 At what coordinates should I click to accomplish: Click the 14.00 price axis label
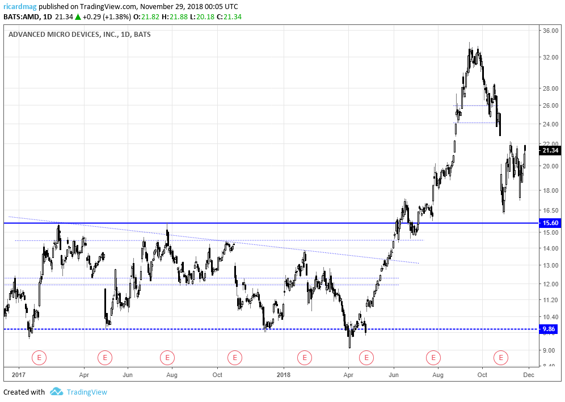point(551,248)
